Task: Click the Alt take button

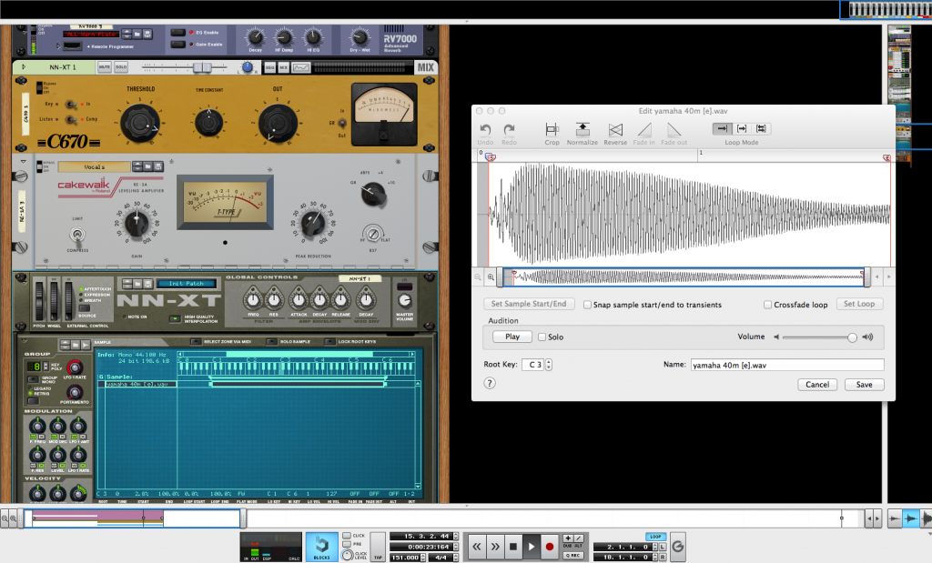Action: [578, 538]
